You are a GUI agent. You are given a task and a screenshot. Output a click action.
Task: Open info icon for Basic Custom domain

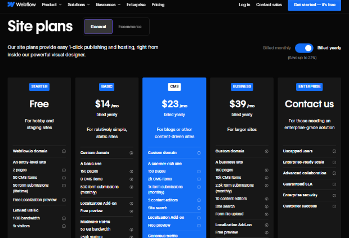point(131,153)
